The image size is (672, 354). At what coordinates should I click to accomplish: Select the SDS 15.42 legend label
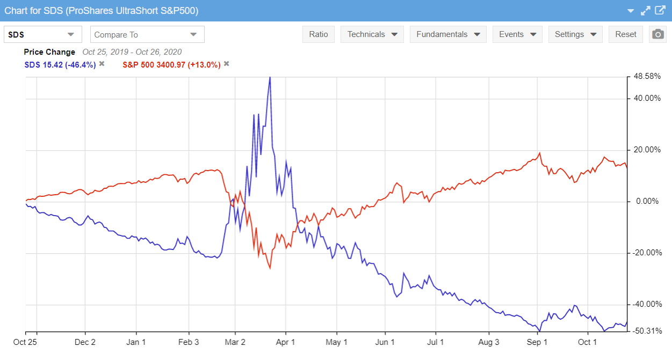point(59,63)
